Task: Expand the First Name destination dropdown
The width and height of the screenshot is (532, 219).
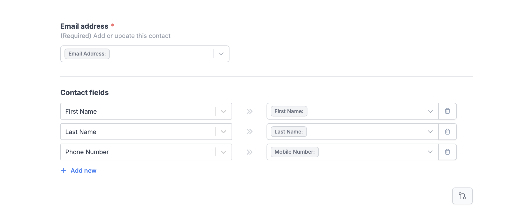Action: tap(430, 111)
